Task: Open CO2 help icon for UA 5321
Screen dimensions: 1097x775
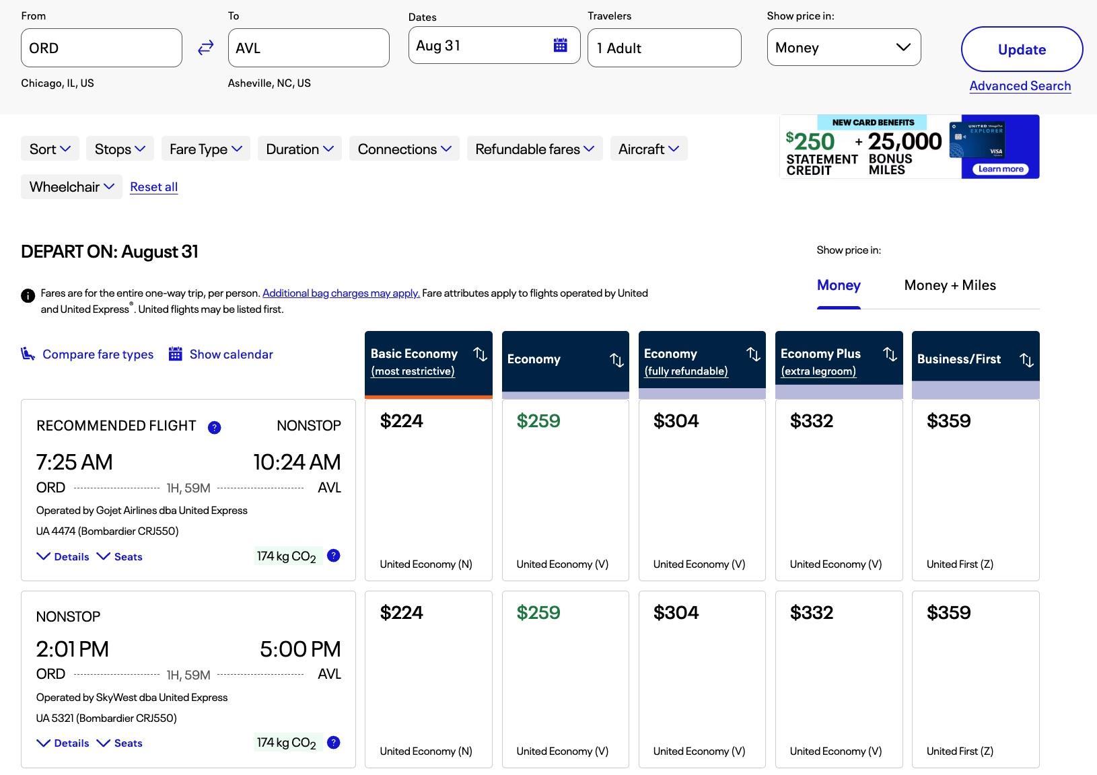Action: click(x=333, y=743)
